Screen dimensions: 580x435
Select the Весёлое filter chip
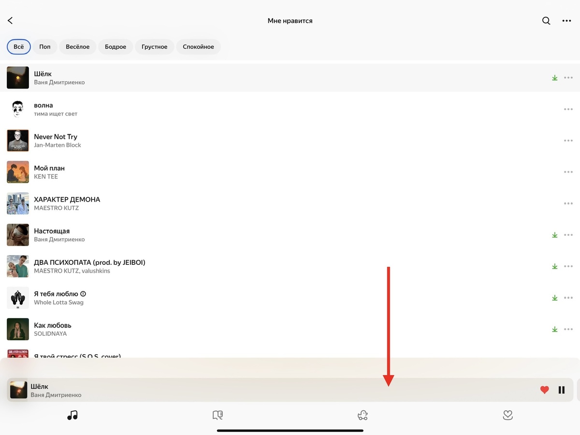coord(78,47)
